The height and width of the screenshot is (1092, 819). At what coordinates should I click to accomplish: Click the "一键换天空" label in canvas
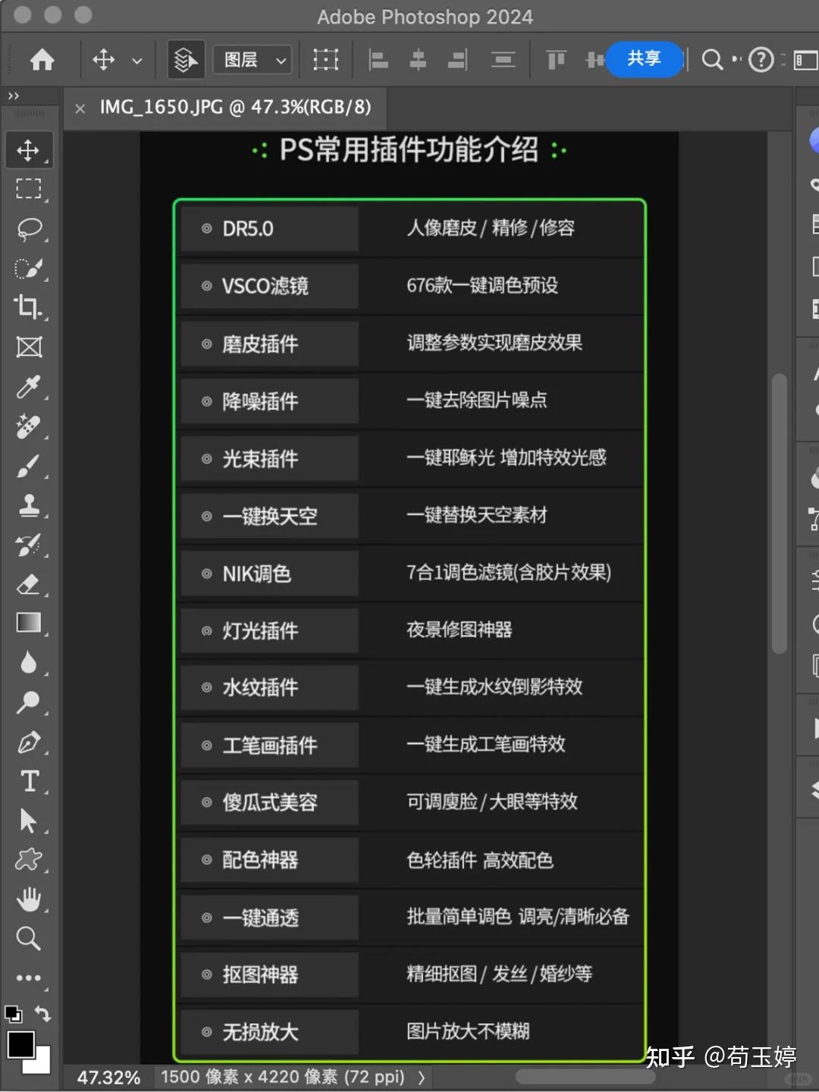[x=270, y=516]
